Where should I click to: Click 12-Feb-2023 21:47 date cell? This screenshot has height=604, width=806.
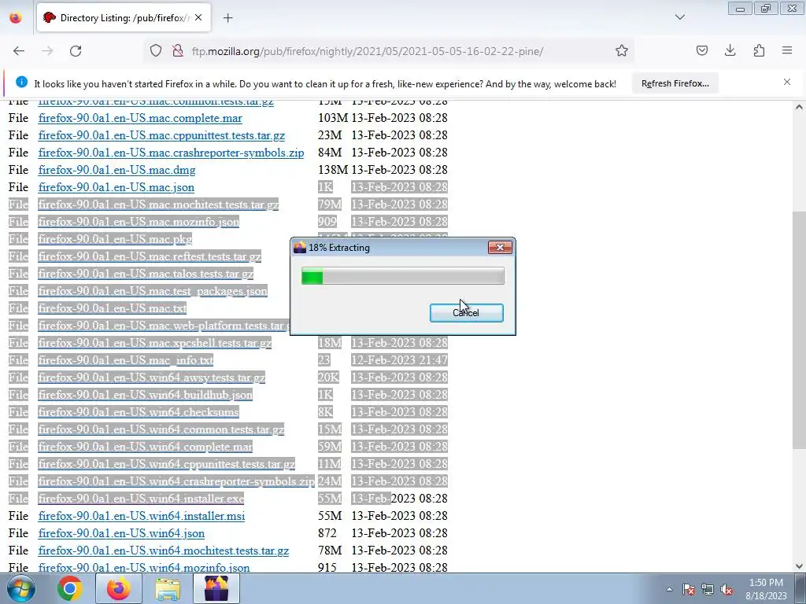(x=399, y=360)
